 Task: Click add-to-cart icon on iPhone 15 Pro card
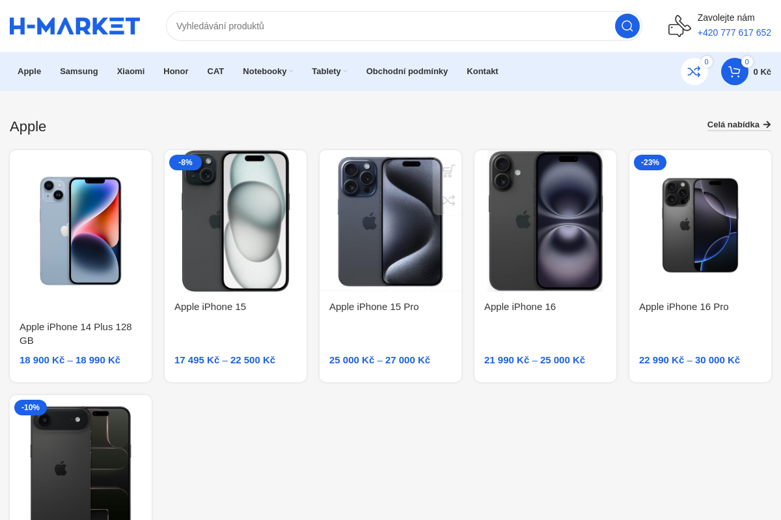click(x=448, y=171)
